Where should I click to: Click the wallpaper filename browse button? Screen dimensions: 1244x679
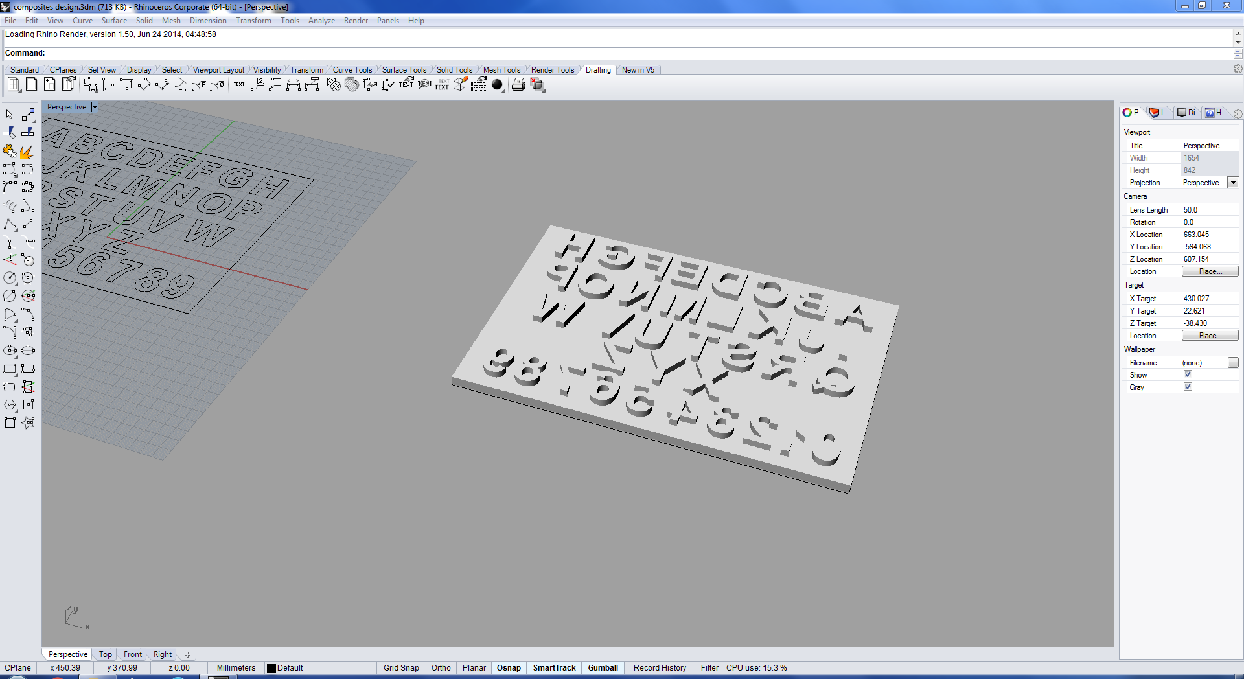(x=1232, y=363)
